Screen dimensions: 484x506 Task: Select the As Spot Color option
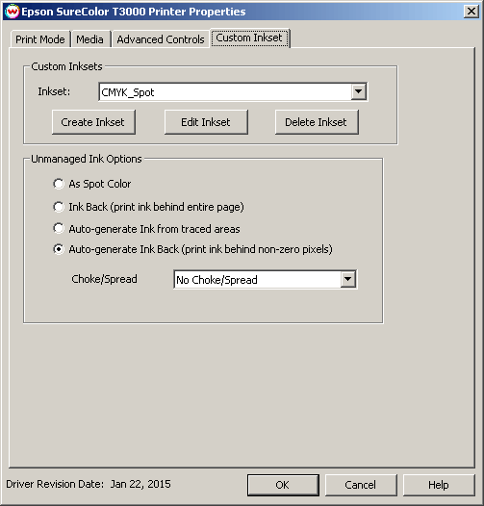(92, 184)
